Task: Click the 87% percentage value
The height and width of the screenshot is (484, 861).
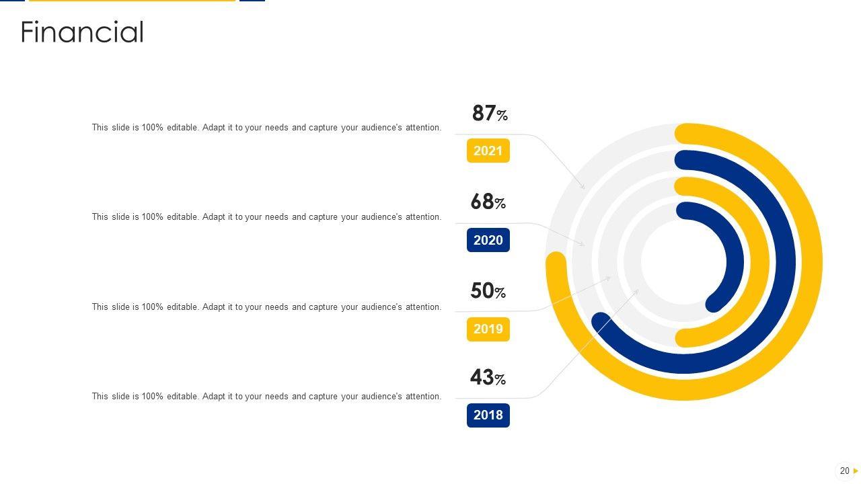Action: [490, 114]
